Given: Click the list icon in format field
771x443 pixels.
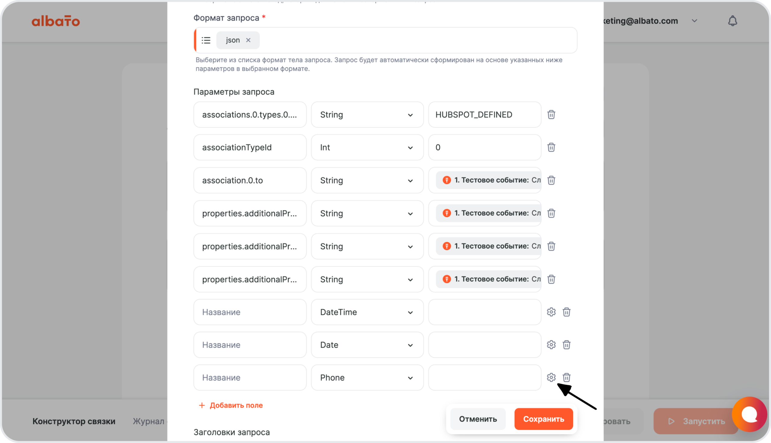Looking at the screenshot, I should click(206, 40).
